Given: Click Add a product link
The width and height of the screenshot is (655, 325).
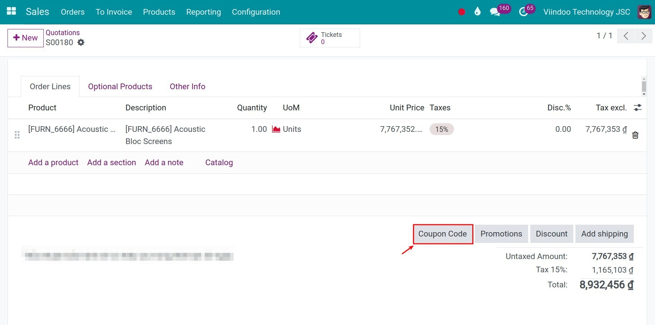Looking at the screenshot, I should (53, 162).
